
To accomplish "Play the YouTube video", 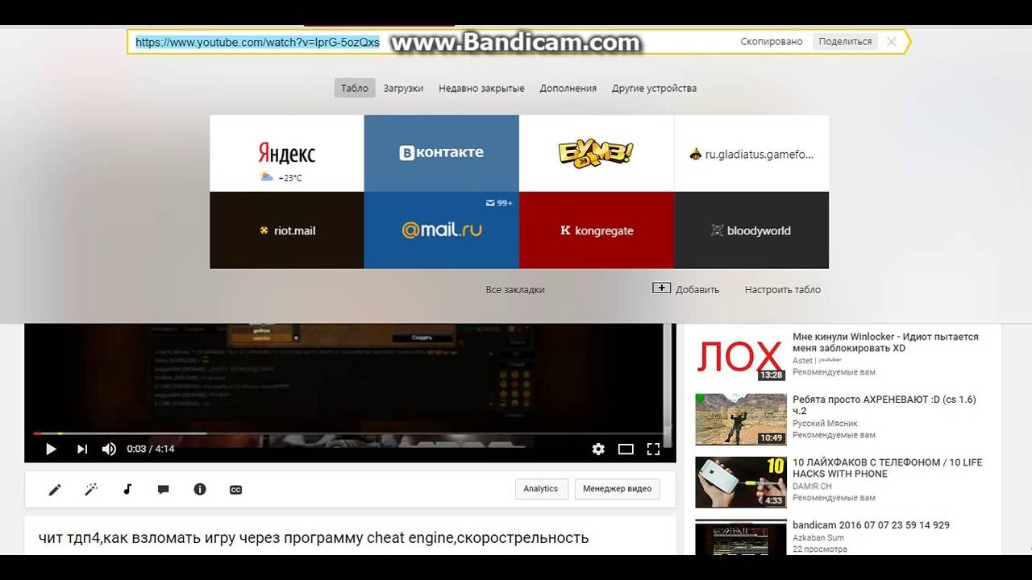I will click(51, 449).
